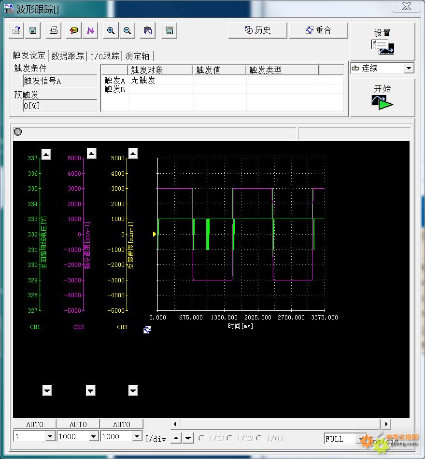Click the clipboard copy image icon

[x=148, y=30]
